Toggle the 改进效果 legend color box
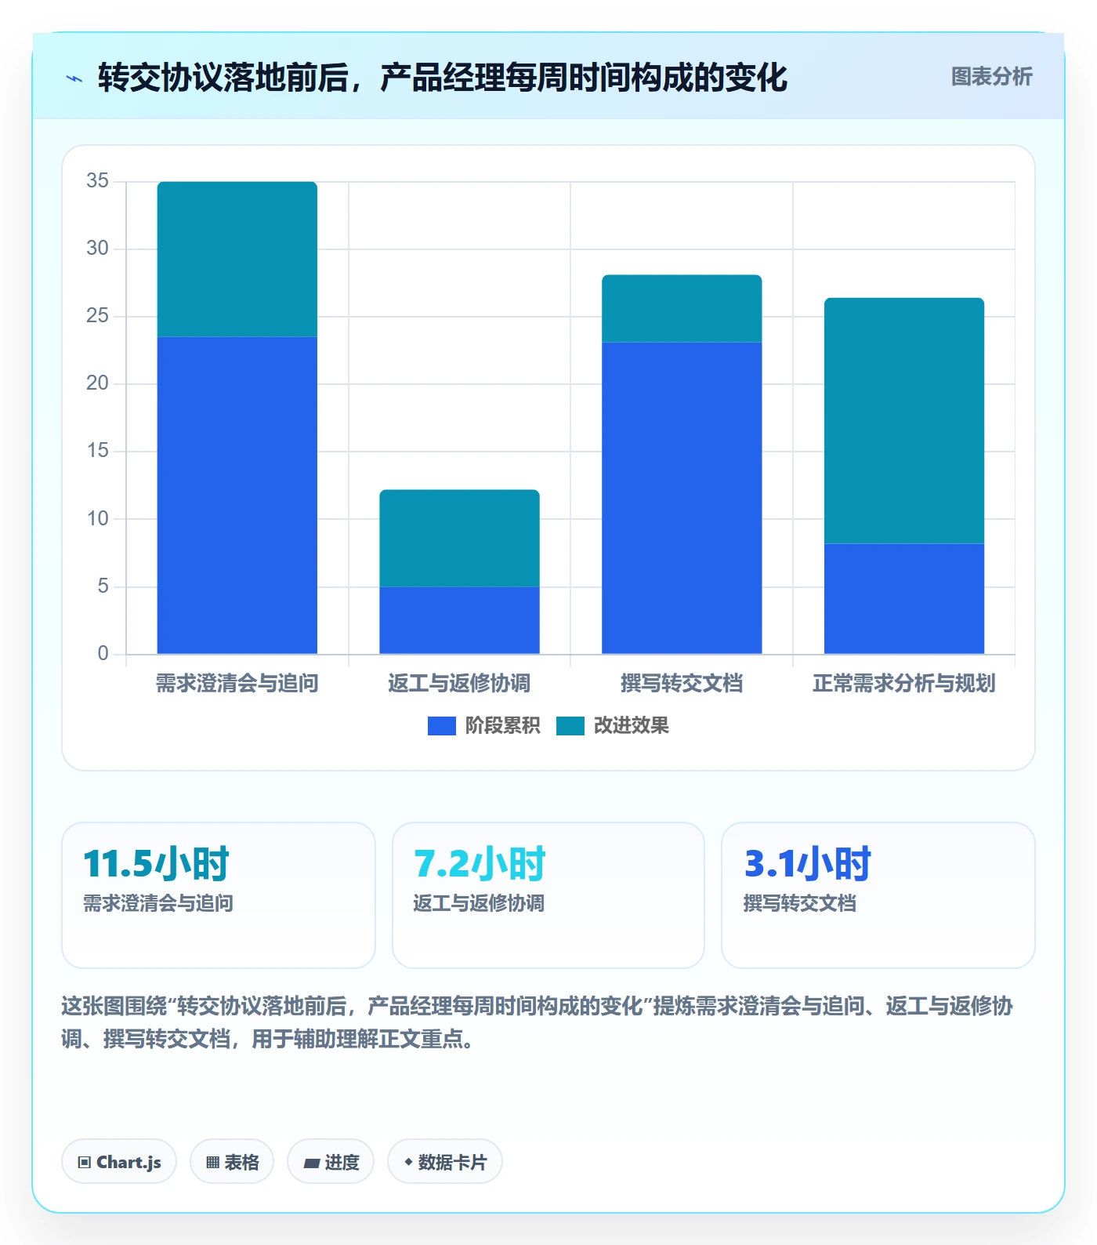Viewport: 1097px width, 1245px height. pyautogui.click(x=570, y=726)
